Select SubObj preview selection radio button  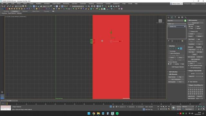(174, 64)
